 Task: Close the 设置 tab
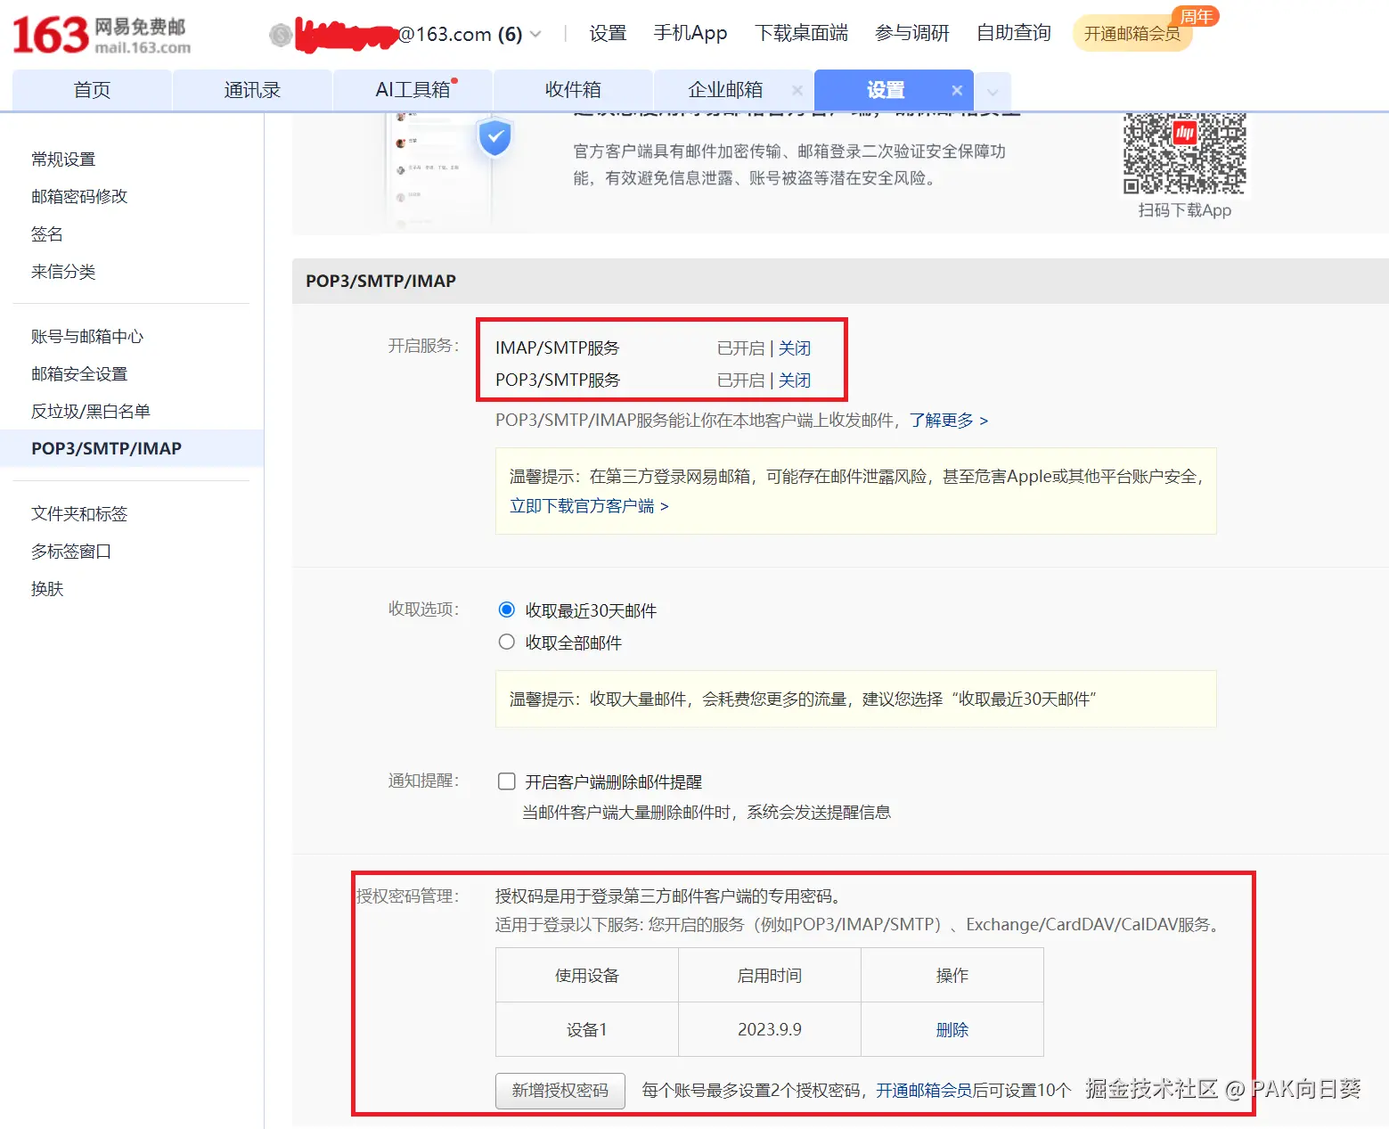coord(957,90)
